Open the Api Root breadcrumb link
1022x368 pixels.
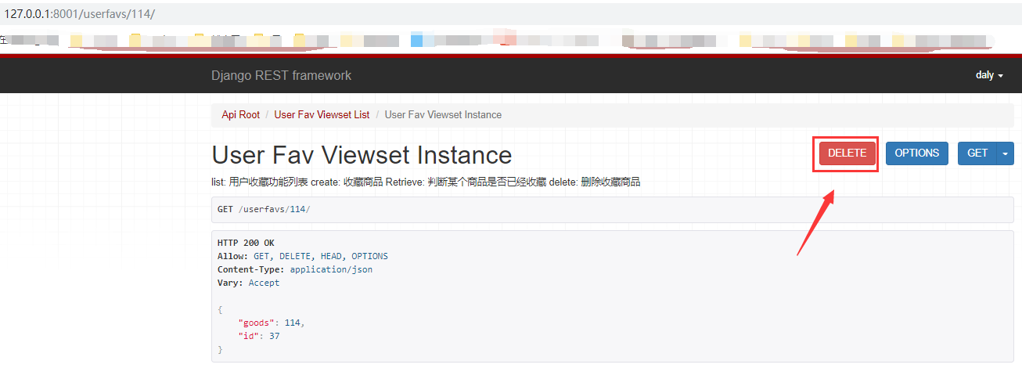pyautogui.click(x=240, y=114)
